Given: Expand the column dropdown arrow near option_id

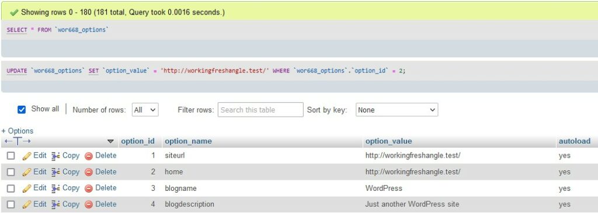Looking at the screenshot, I should pyautogui.click(x=110, y=142).
